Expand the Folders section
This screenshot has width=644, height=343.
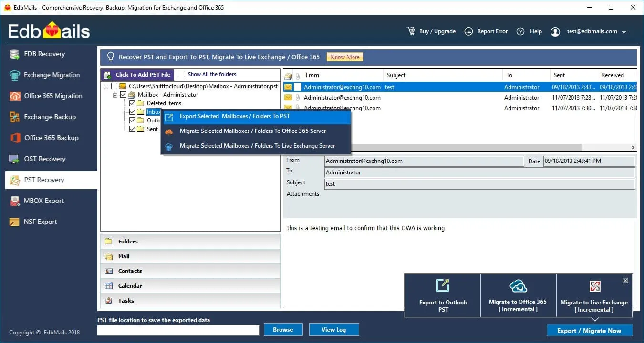(190, 242)
